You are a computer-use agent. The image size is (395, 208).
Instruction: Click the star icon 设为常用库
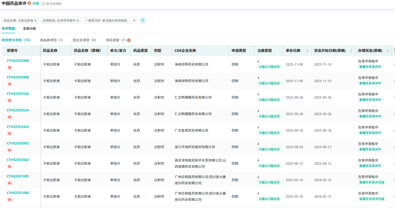pyautogui.click(x=44, y=4)
